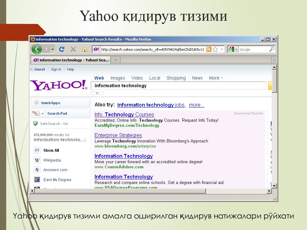Filter results by Earn My Degree

tap(57, 180)
